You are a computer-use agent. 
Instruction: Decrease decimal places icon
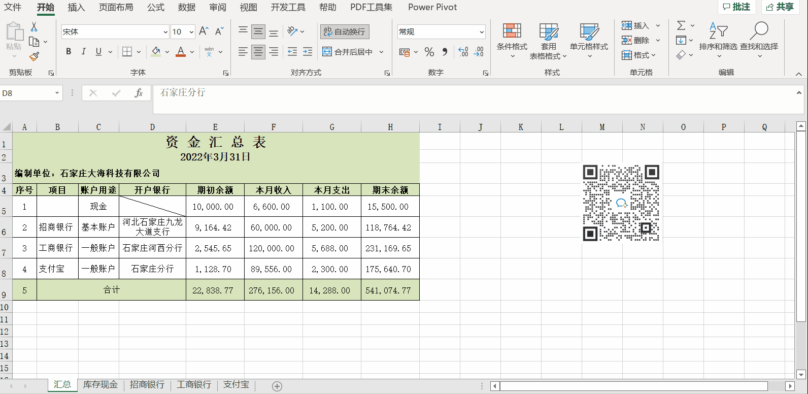479,52
